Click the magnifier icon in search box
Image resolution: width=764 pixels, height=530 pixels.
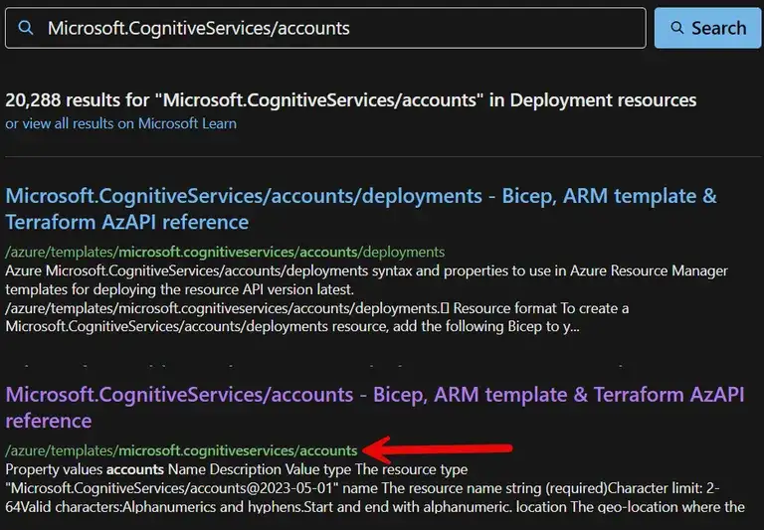pyautogui.click(x=26, y=28)
